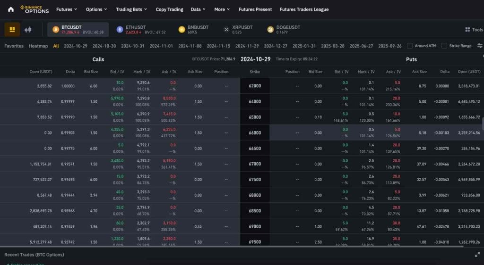The width and height of the screenshot is (484, 265).
Task: Choose the DOGEUSDT coin icon
Action: 270,30
